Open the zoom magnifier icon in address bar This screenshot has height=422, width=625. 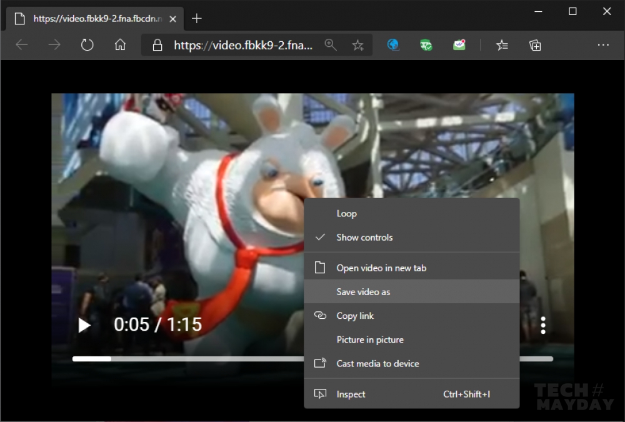click(331, 44)
